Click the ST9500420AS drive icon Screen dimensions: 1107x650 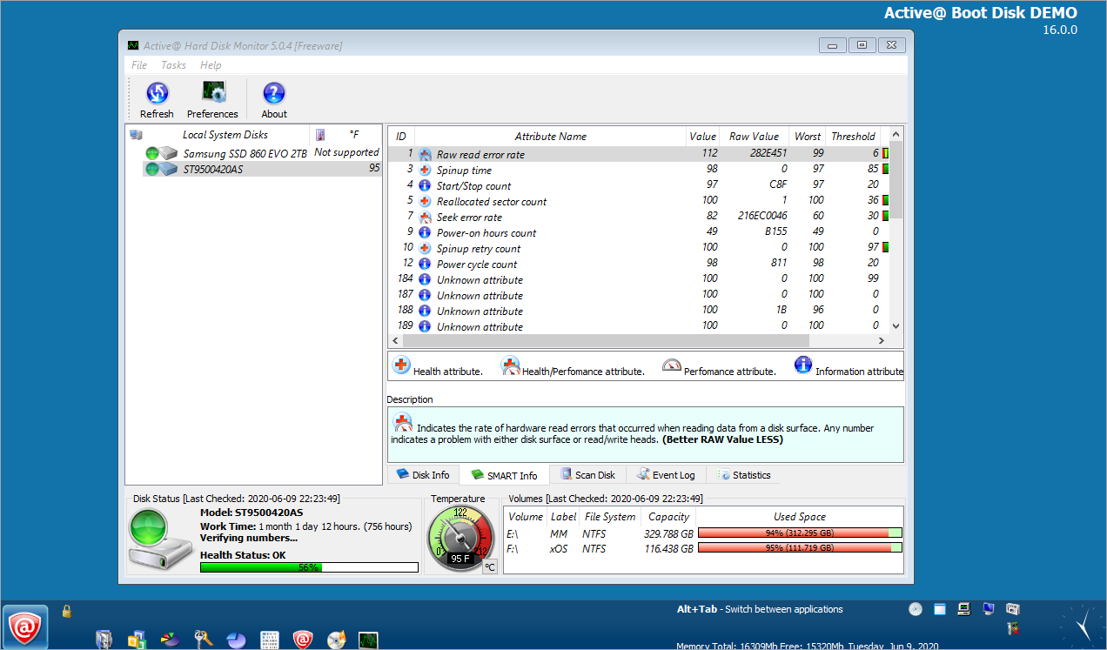click(x=161, y=169)
